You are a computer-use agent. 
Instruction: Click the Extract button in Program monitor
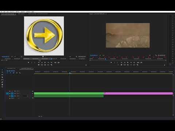(x=141, y=63)
